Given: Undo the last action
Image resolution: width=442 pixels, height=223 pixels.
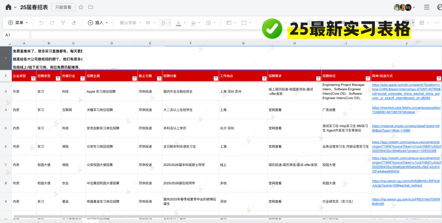Looking at the screenshot, I should pyautogui.click(x=41, y=22).
